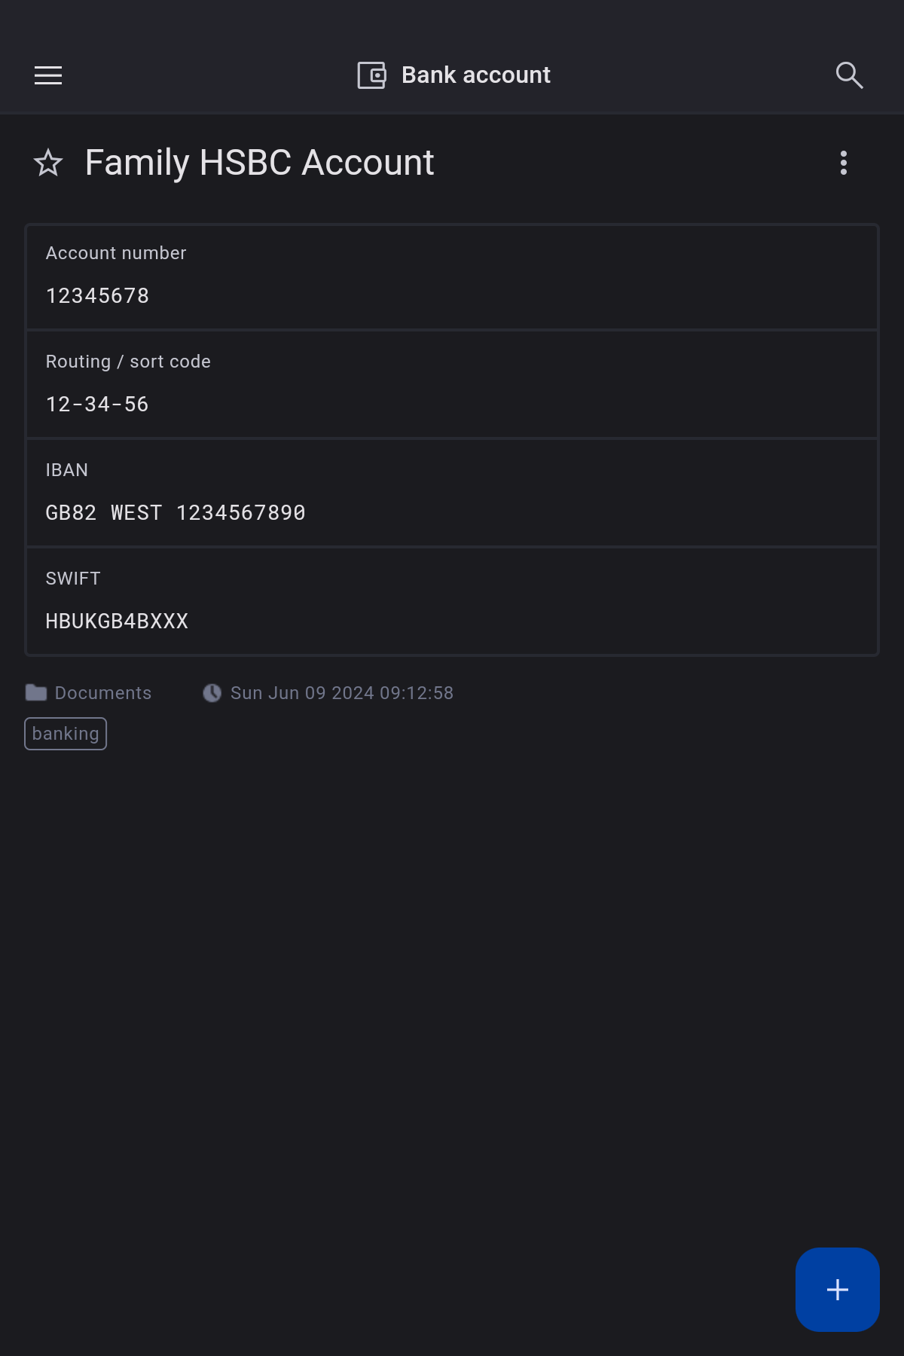Screen dimensions: 904x1356
Task: Select the banking tag
Action: click(x=66, y=734)
